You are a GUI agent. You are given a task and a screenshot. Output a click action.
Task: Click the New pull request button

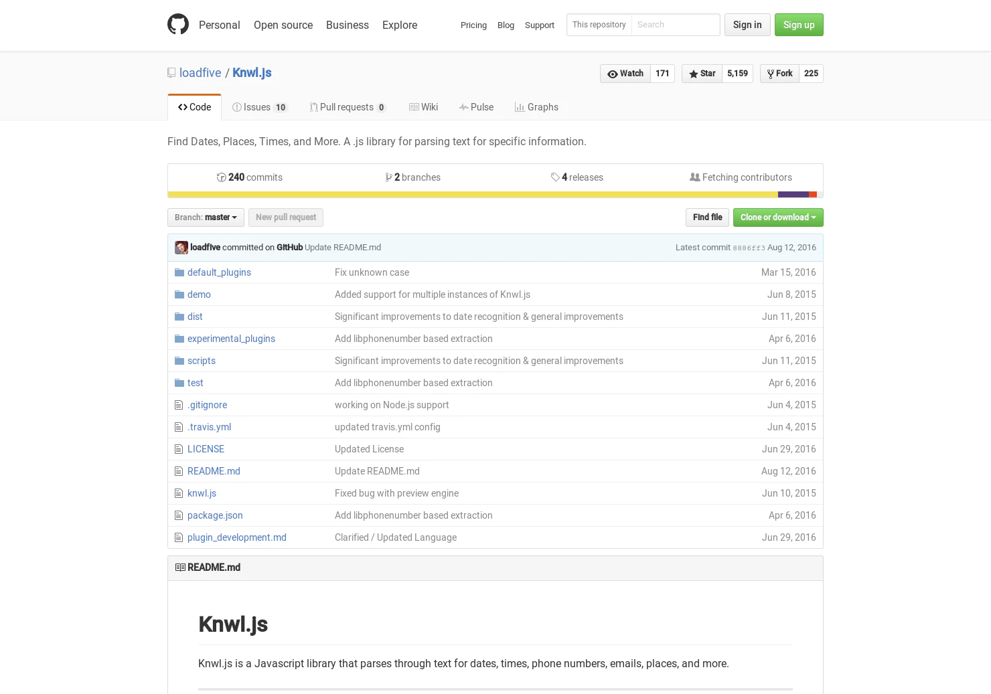[286, 218]
